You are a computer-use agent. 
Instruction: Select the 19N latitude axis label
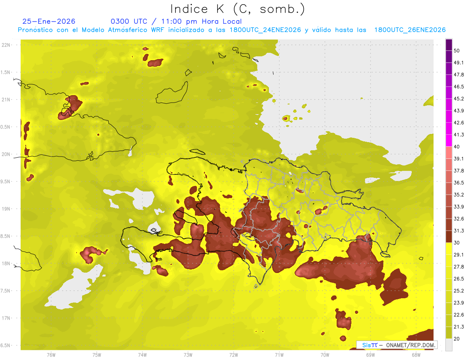click(x=6, y=209)
